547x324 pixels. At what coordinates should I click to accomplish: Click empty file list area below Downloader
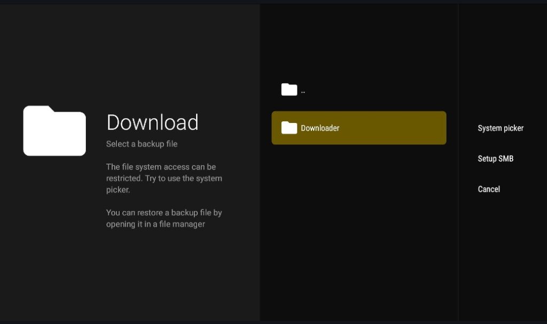(358, 230)
